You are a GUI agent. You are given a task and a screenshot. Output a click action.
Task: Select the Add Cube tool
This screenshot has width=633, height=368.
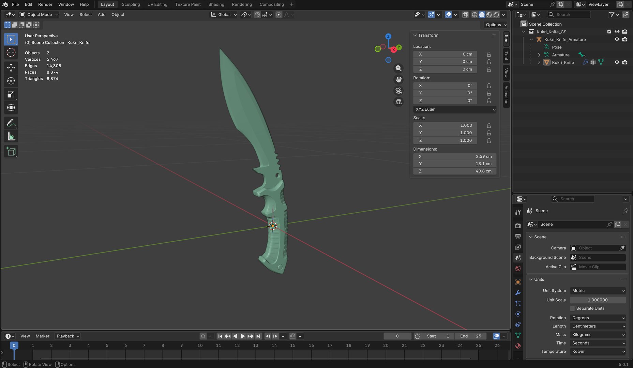[x=11, y=151]
